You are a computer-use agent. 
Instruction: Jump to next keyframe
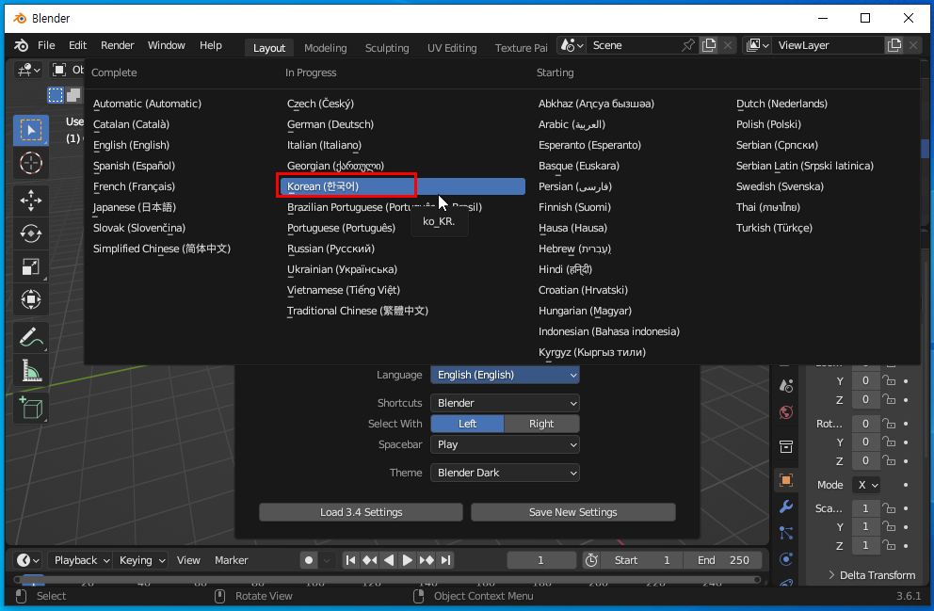point(427,560)
